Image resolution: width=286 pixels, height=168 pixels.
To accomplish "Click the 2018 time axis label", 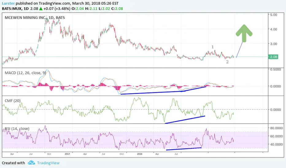I will 140,154.
